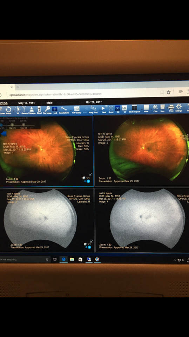Click the edit icon in image 1 corner

[x=90, y=174]
